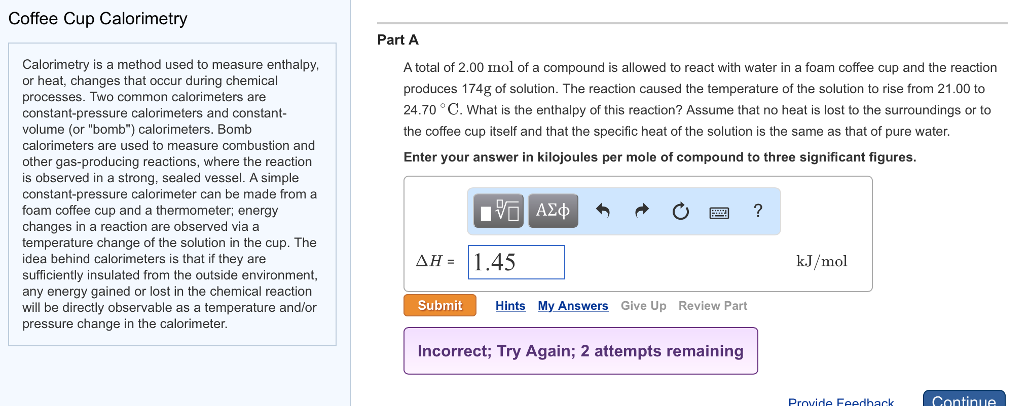
Task: Redo the last equation edit
Action: (x=641, y=211)
